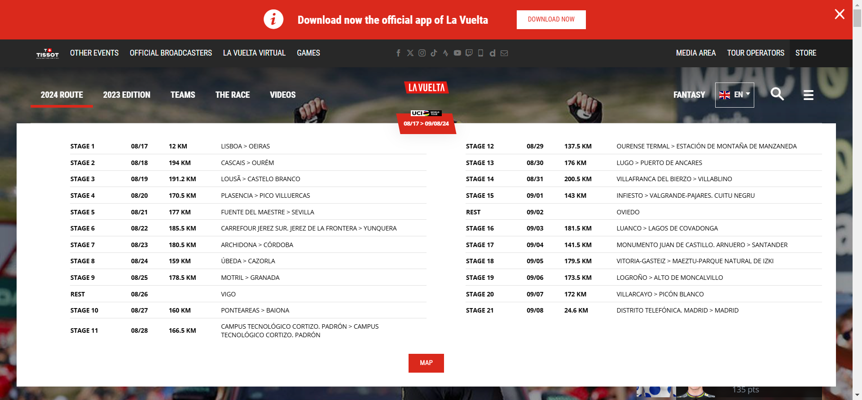Open the Teams menu item

[183, 95]
